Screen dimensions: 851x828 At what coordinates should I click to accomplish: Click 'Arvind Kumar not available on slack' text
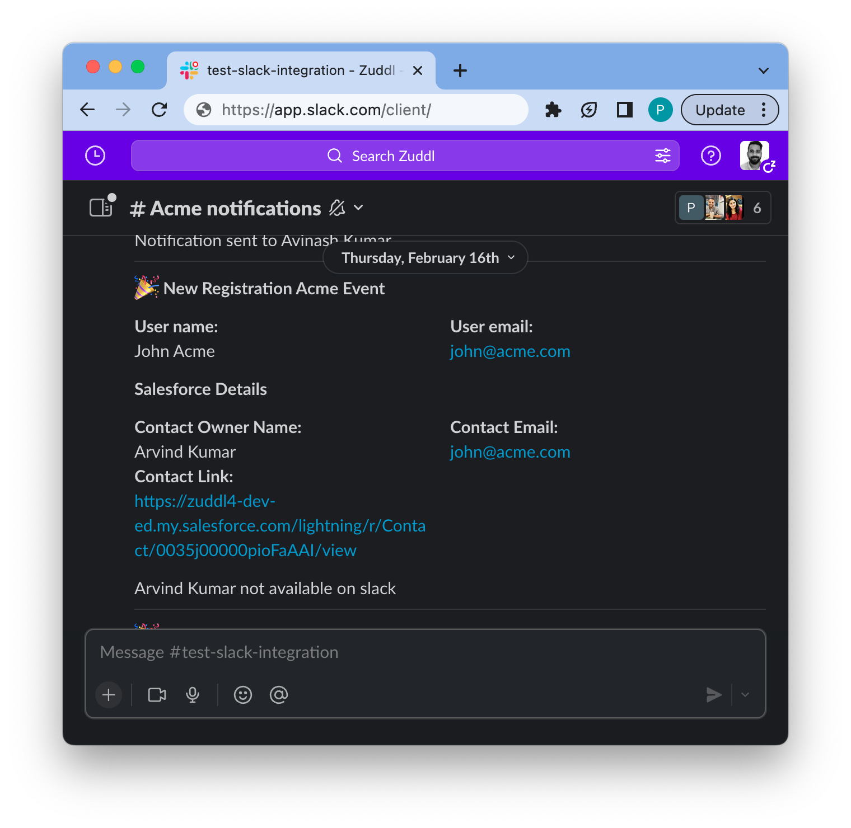265,589
